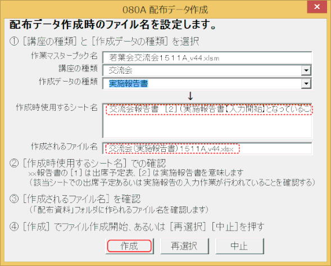Image resolution: width=331 pixels, height=266 pixels.
Task: Click heading 配布データ作成時のファイル名を設定します
Action: (113, 25)
